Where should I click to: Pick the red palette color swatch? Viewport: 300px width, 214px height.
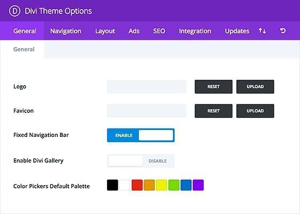pyautogui.click(x=137, y=185)
